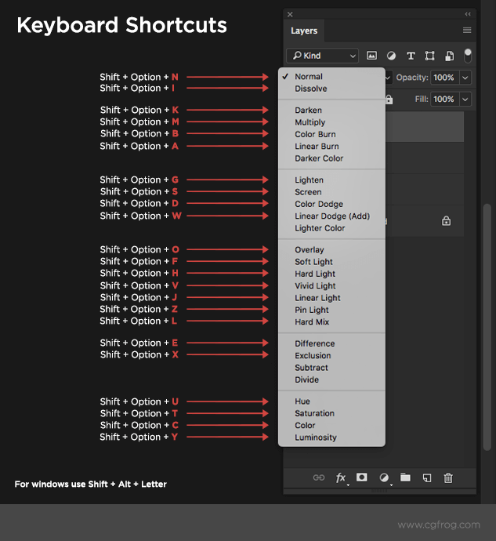Delete layer with the trash icon
The width and height of the screenshot is (496, 541).
coord(448,477)
